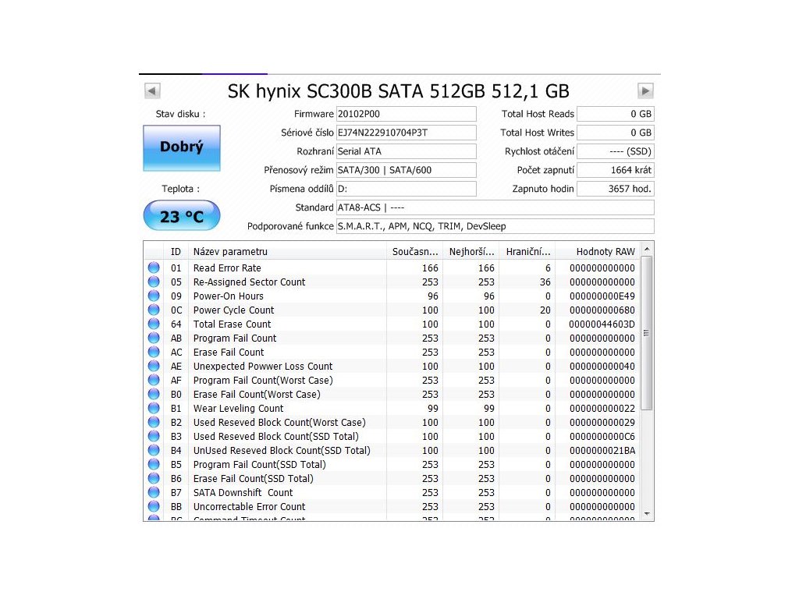799x599 pixels.
Task: Go to next disk with right arrow
Action: click(x=645, y=90)
